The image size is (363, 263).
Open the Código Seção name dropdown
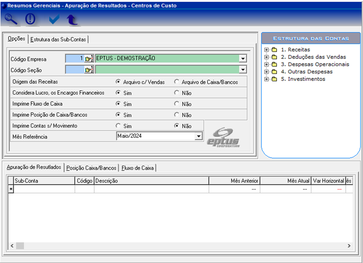coord(243,70)
